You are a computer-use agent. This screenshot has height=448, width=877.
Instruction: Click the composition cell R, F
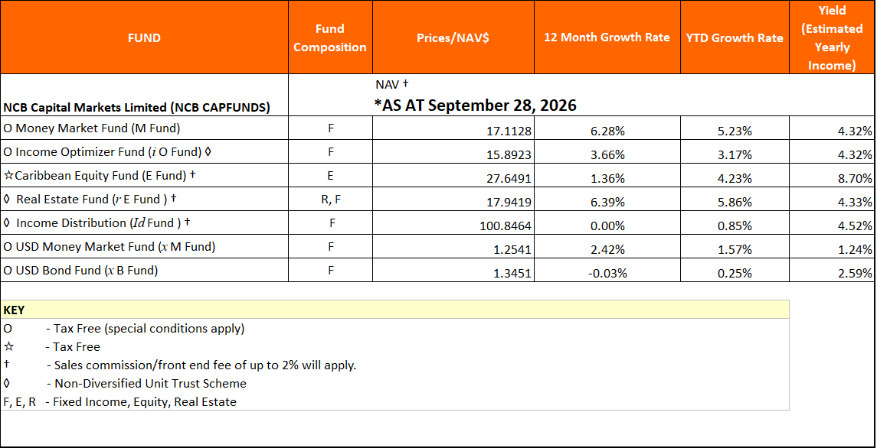pyautogui.click(x=330, y=200)
